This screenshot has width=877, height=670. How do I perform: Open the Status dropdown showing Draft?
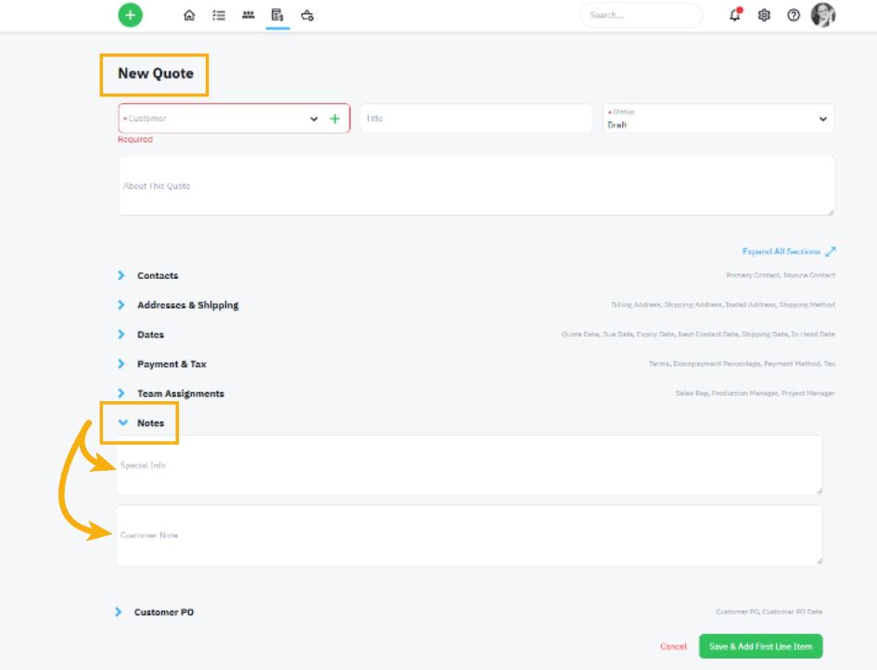coord(718,119)
